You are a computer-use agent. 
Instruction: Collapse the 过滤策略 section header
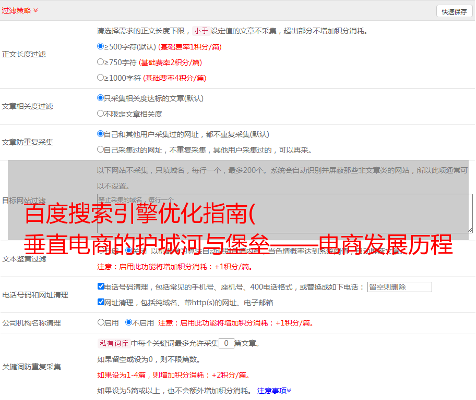coord(19,10)
